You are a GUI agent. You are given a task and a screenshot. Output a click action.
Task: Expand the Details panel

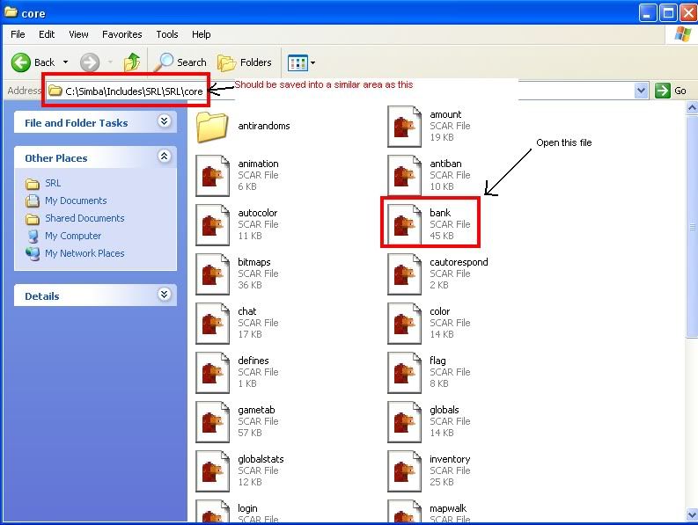tap(164, 295)
